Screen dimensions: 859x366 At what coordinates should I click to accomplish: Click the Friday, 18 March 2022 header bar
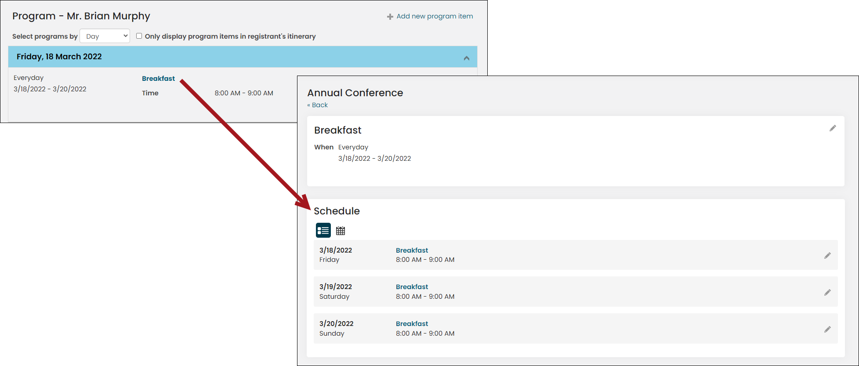243,57
